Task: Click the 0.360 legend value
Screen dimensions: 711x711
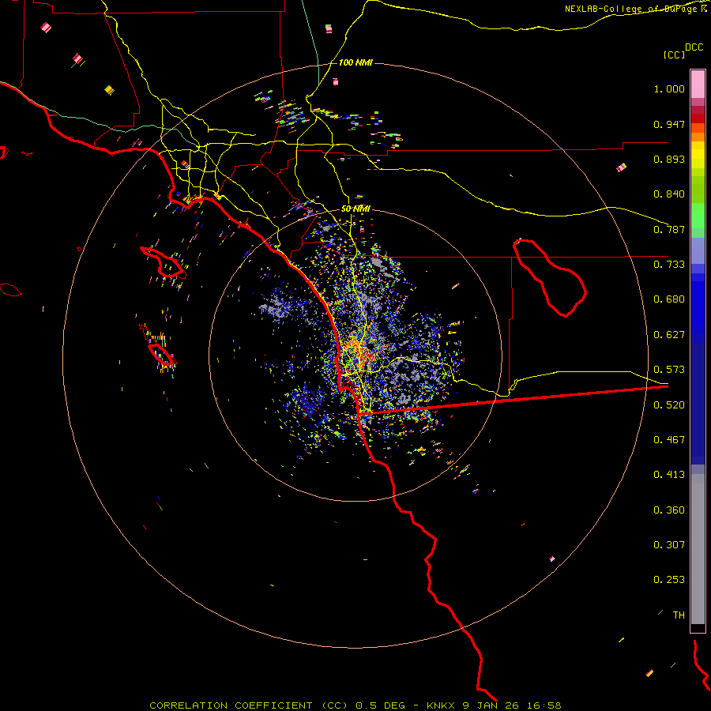Action: [669, 510]
